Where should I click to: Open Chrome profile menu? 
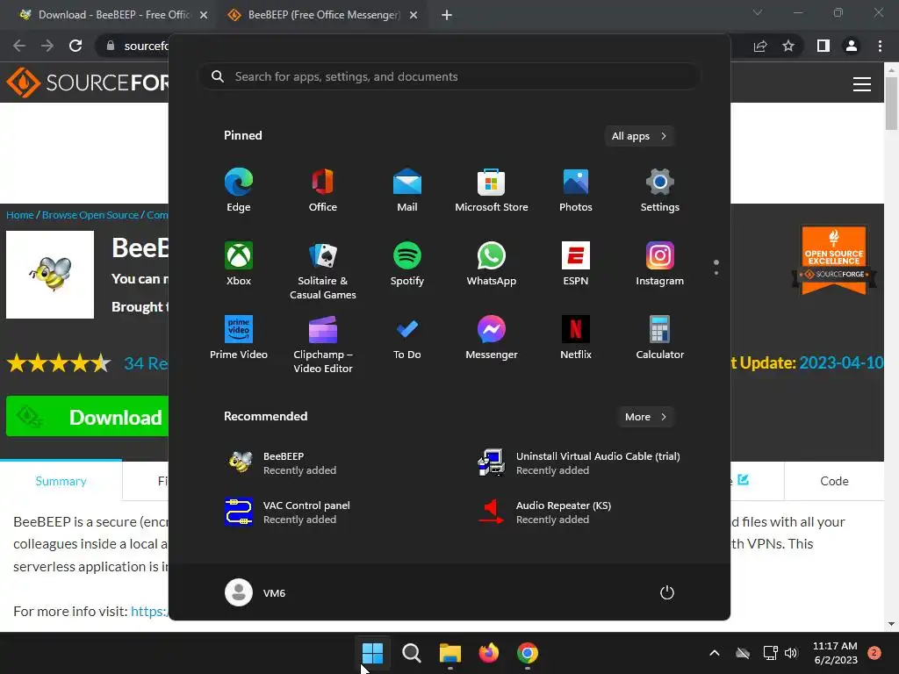(x=852, y=46)
